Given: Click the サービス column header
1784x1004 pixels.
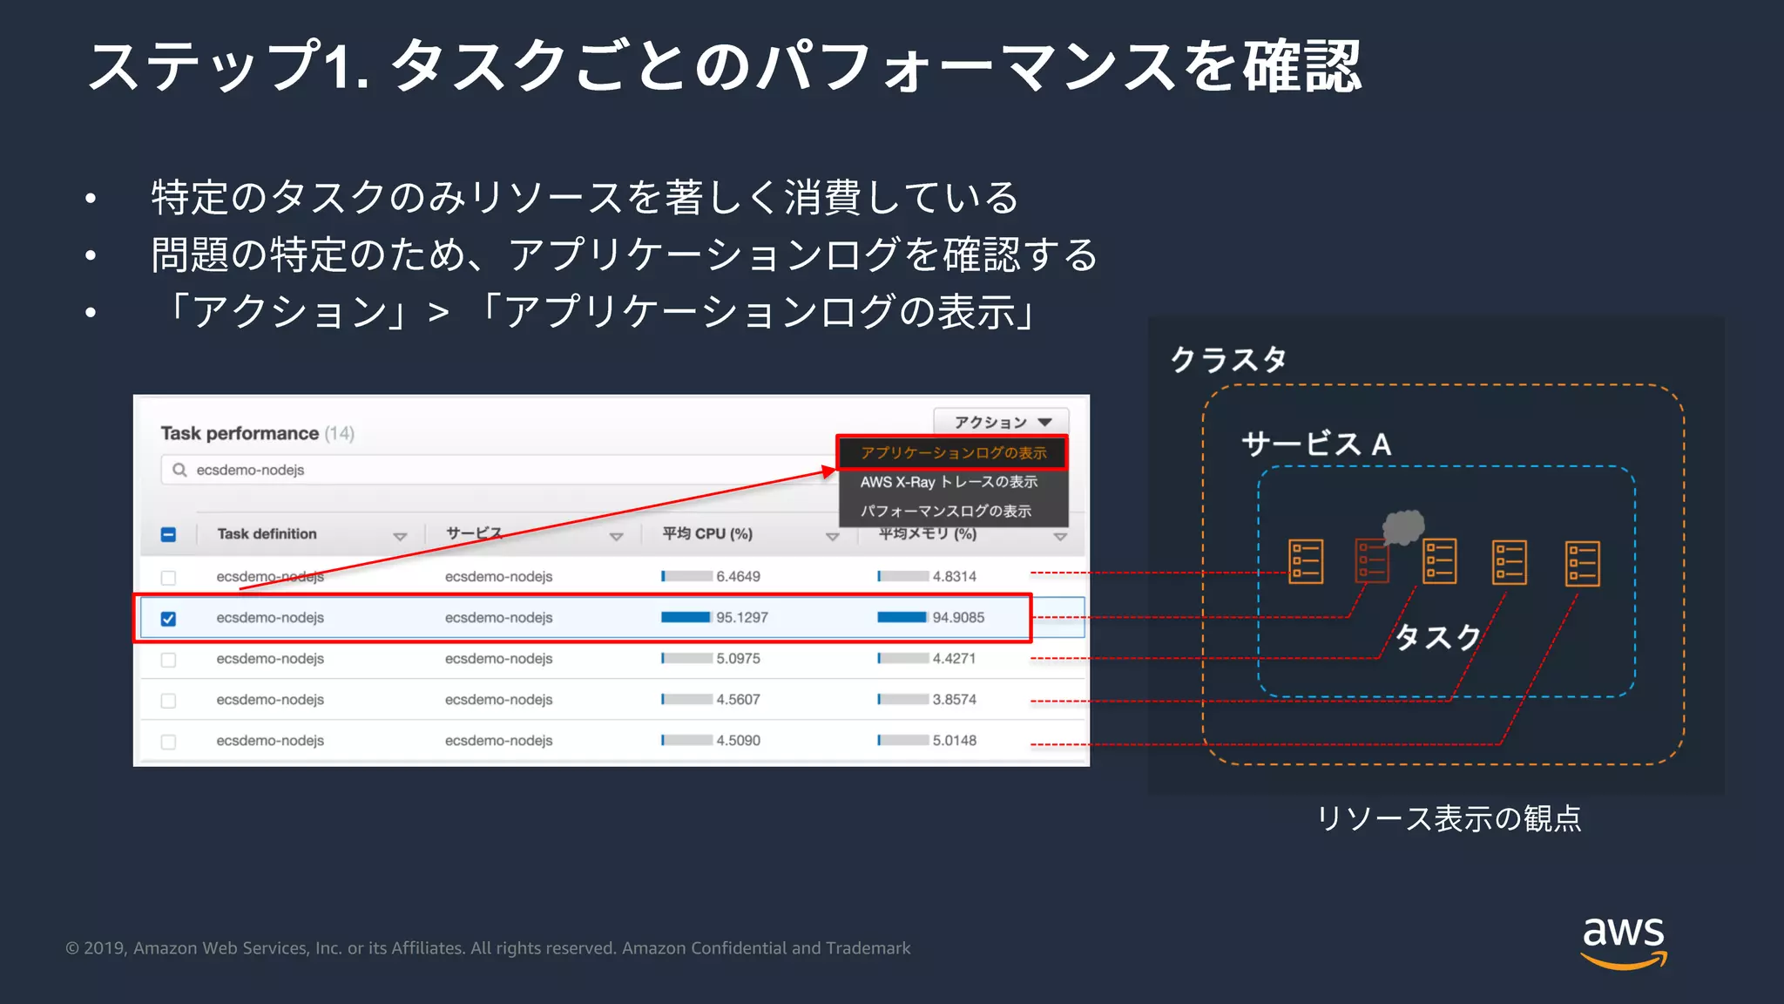Looking at the screenshot, I should [x=474, y=533].
